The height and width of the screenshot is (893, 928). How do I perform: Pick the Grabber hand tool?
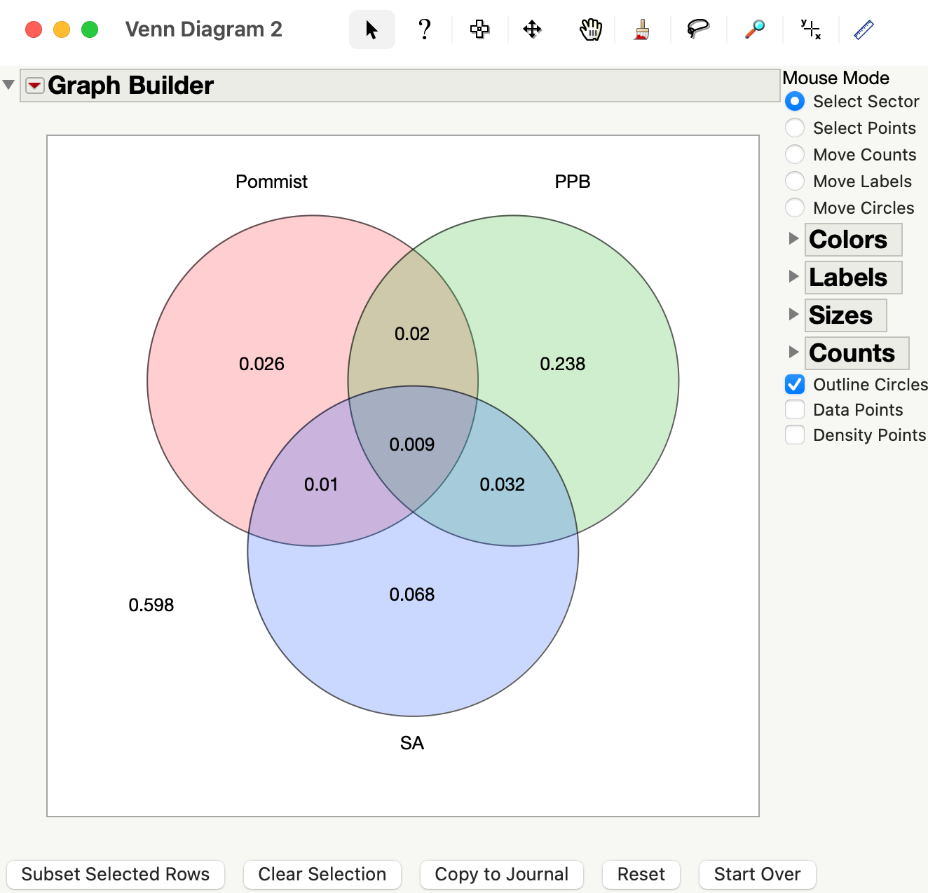[590, 29]
